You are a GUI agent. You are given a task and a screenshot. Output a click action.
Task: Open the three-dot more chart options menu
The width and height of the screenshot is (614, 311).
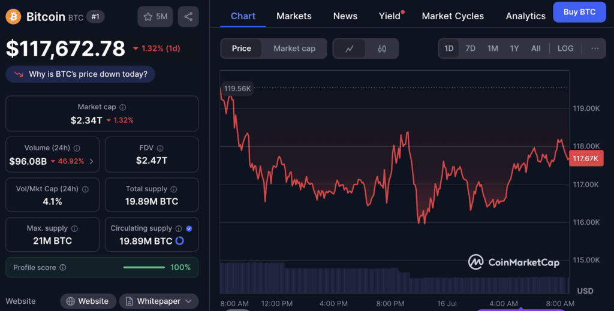pos(594,49)
